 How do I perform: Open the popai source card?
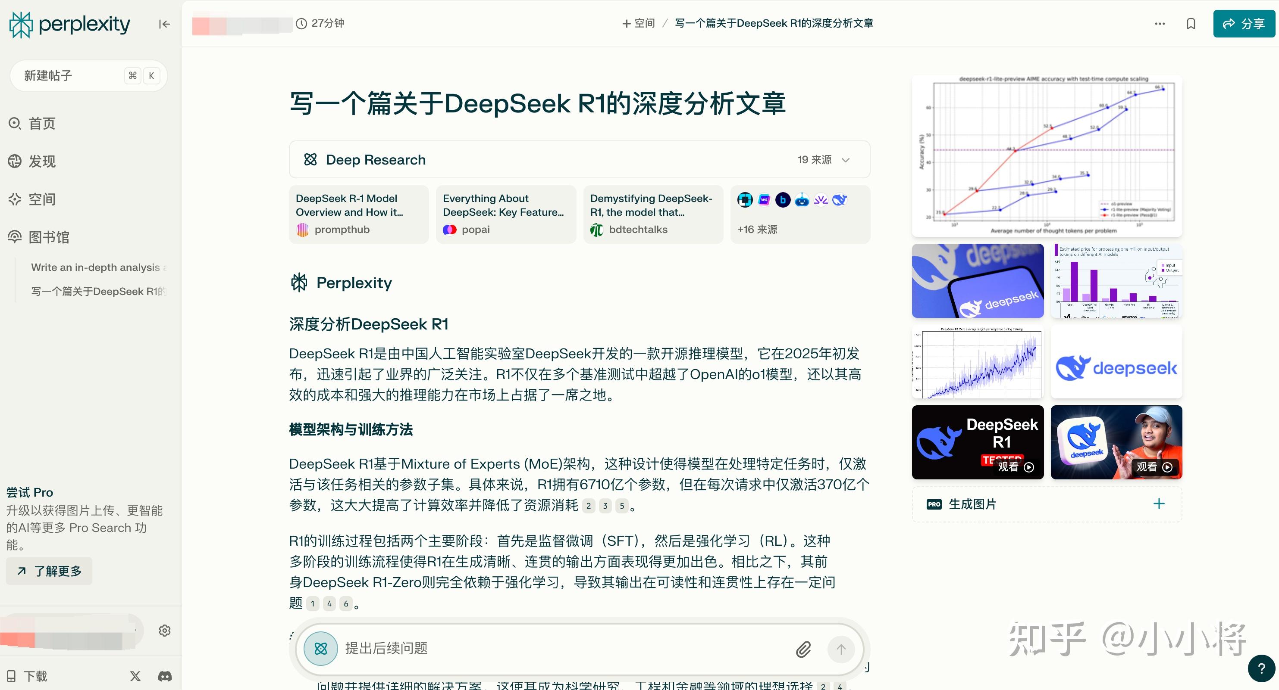pos(506,214)
